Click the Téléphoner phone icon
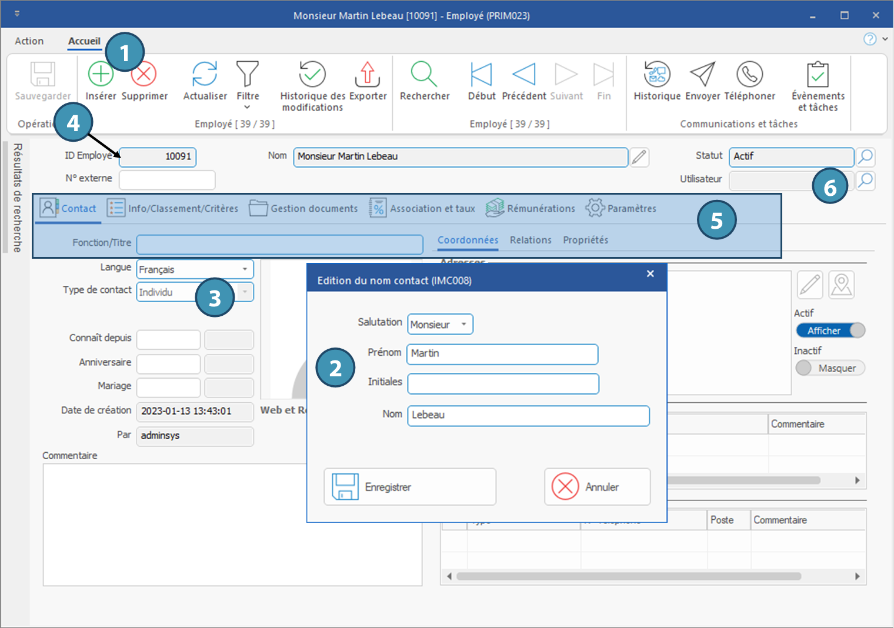 coord(749,75)
